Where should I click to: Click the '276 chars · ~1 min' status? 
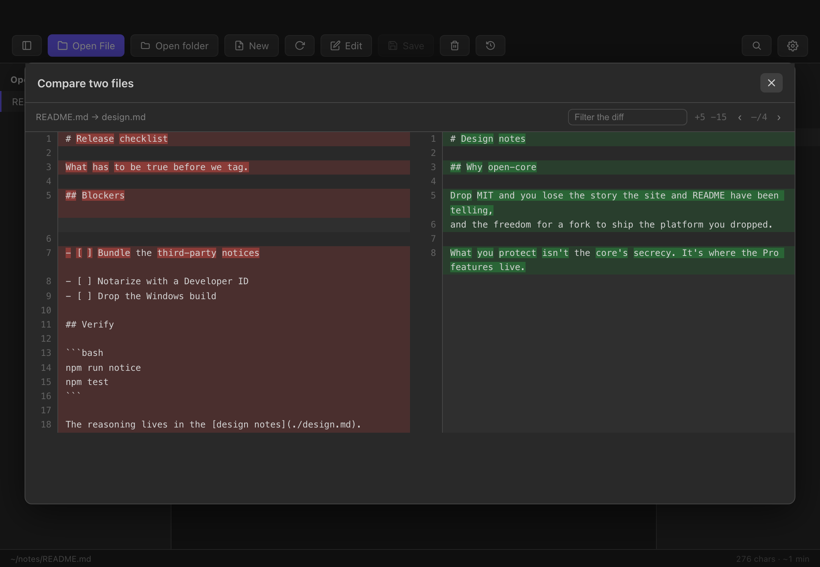[773, 559]
